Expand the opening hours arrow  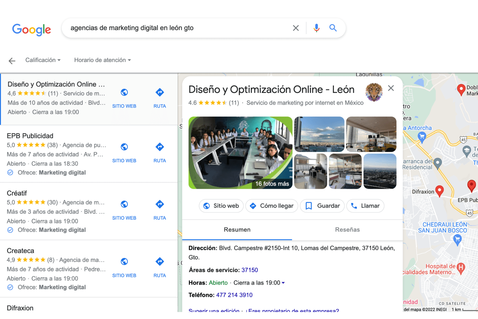pyautogui.click(x=283, y=283)
